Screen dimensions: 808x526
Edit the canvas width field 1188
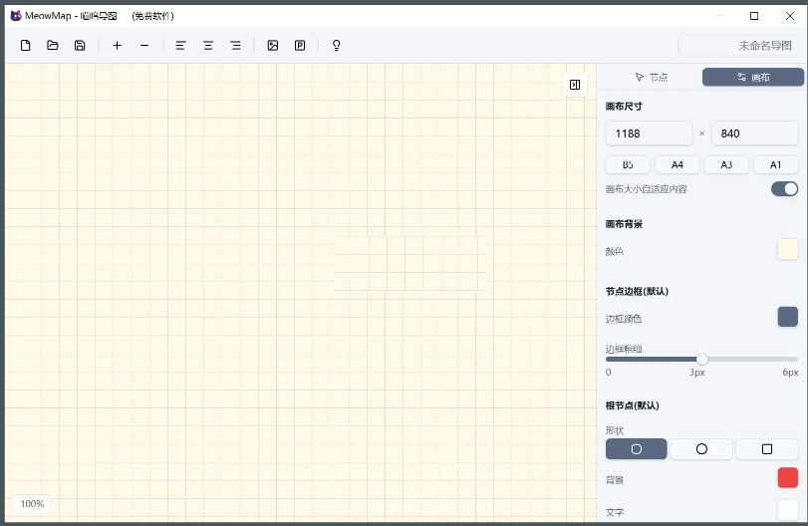pos(650,133)
